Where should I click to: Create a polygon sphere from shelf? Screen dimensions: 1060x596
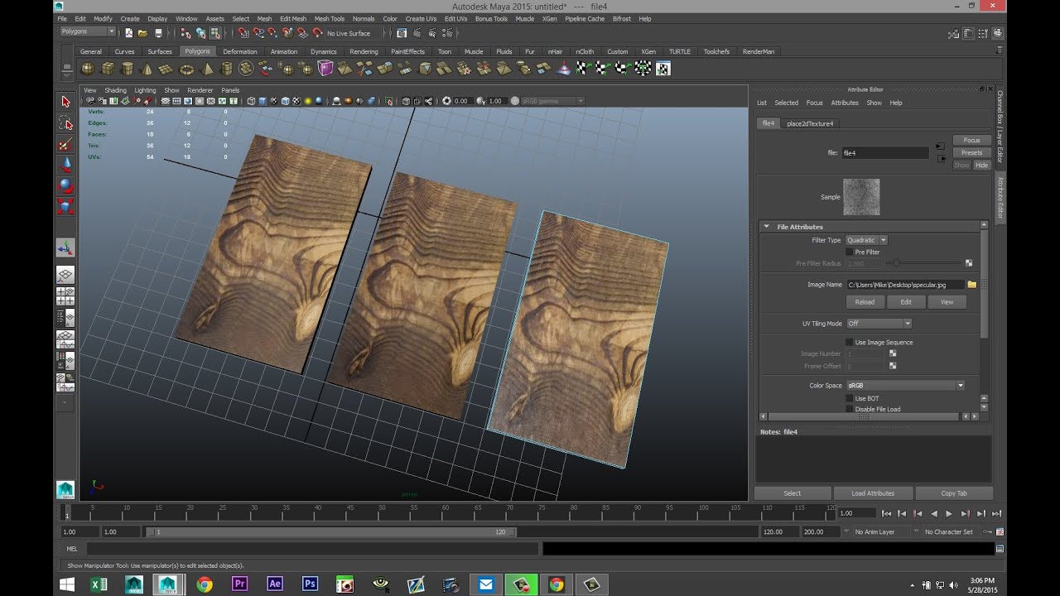(x=87, y=69)
